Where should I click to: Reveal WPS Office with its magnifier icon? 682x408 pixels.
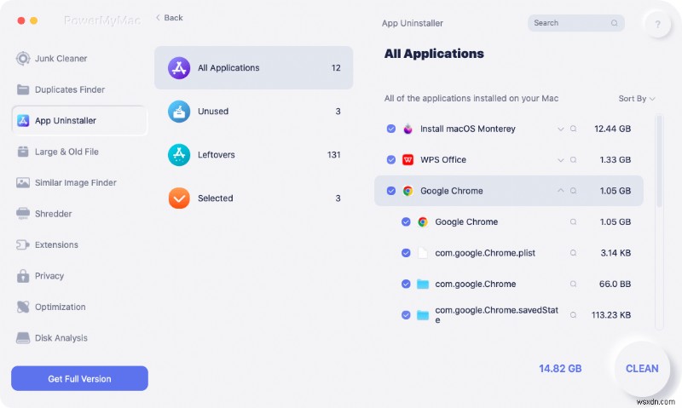coord(573,159)
